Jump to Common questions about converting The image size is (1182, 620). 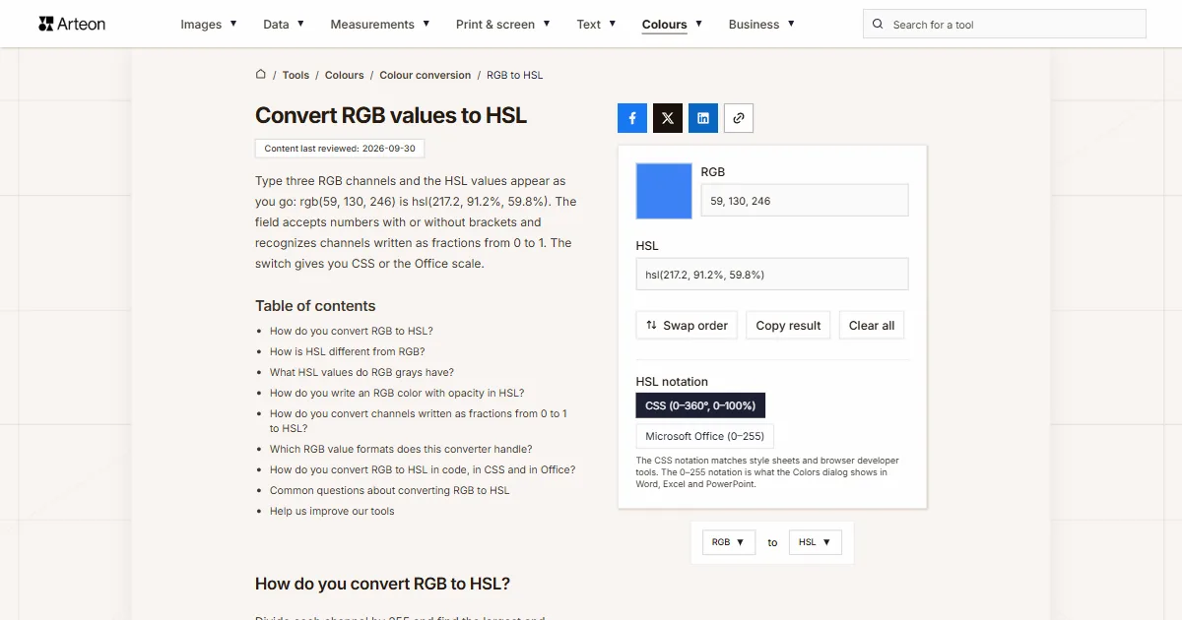pyautogui.click(x=390, y=490)
